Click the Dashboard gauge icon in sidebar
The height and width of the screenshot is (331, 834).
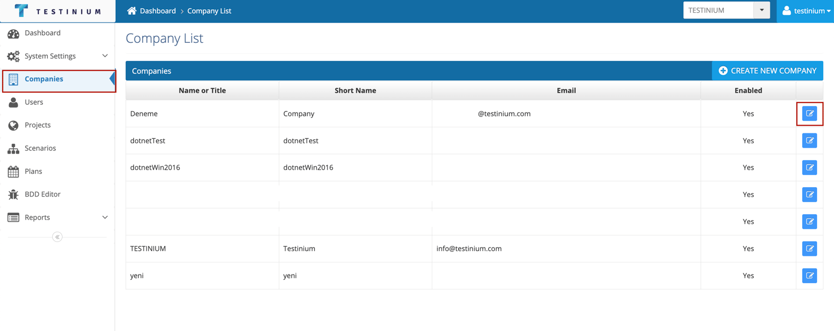click(x=13, y=33)
